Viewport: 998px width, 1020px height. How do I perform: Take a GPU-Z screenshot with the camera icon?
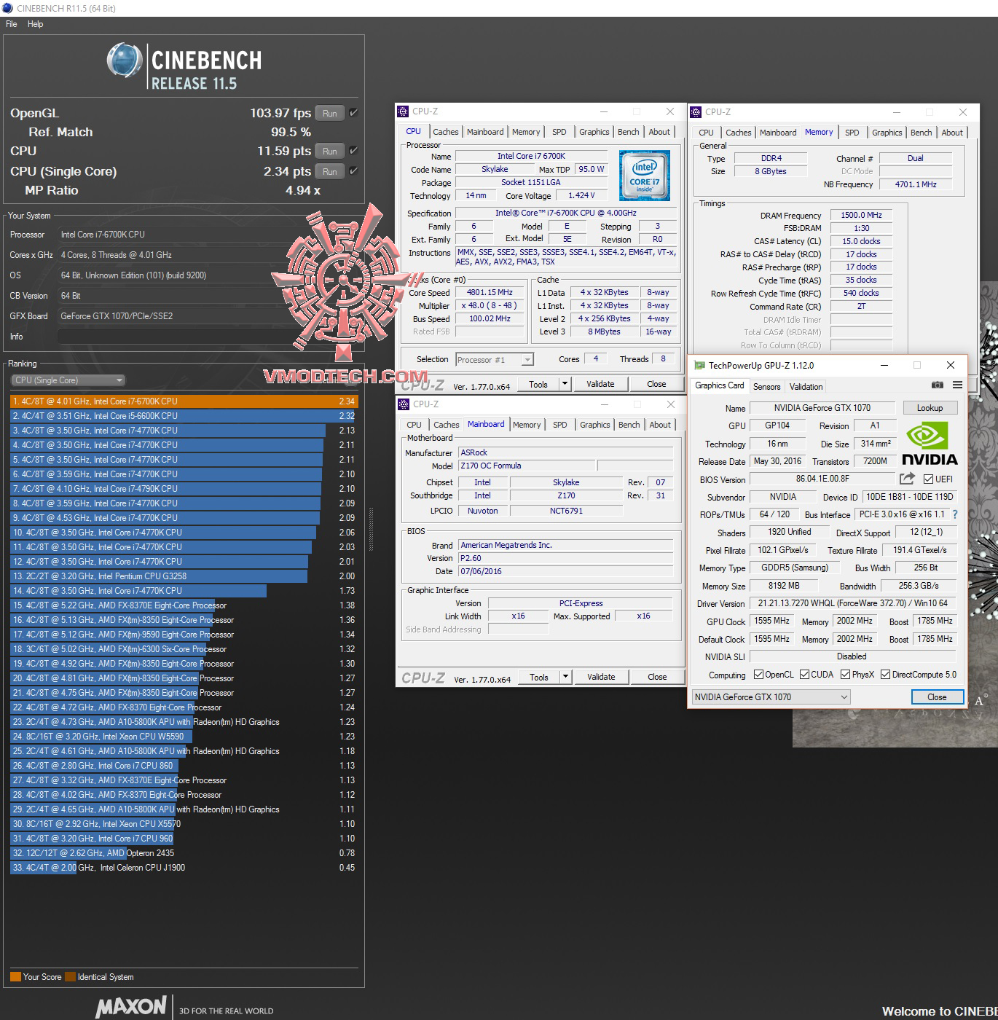tap(938, 385)
